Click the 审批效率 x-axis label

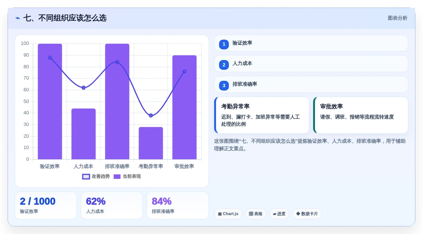point(185,166)
